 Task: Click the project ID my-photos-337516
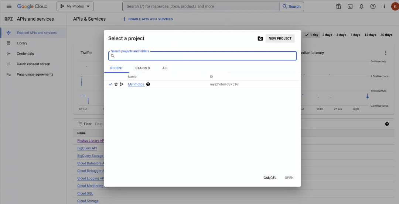[x=224, y=84]
